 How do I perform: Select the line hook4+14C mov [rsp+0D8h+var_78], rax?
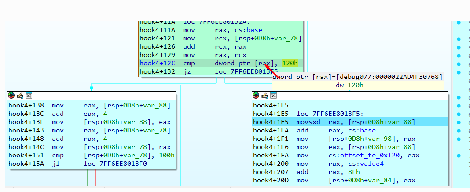click(x=91, y=147)
